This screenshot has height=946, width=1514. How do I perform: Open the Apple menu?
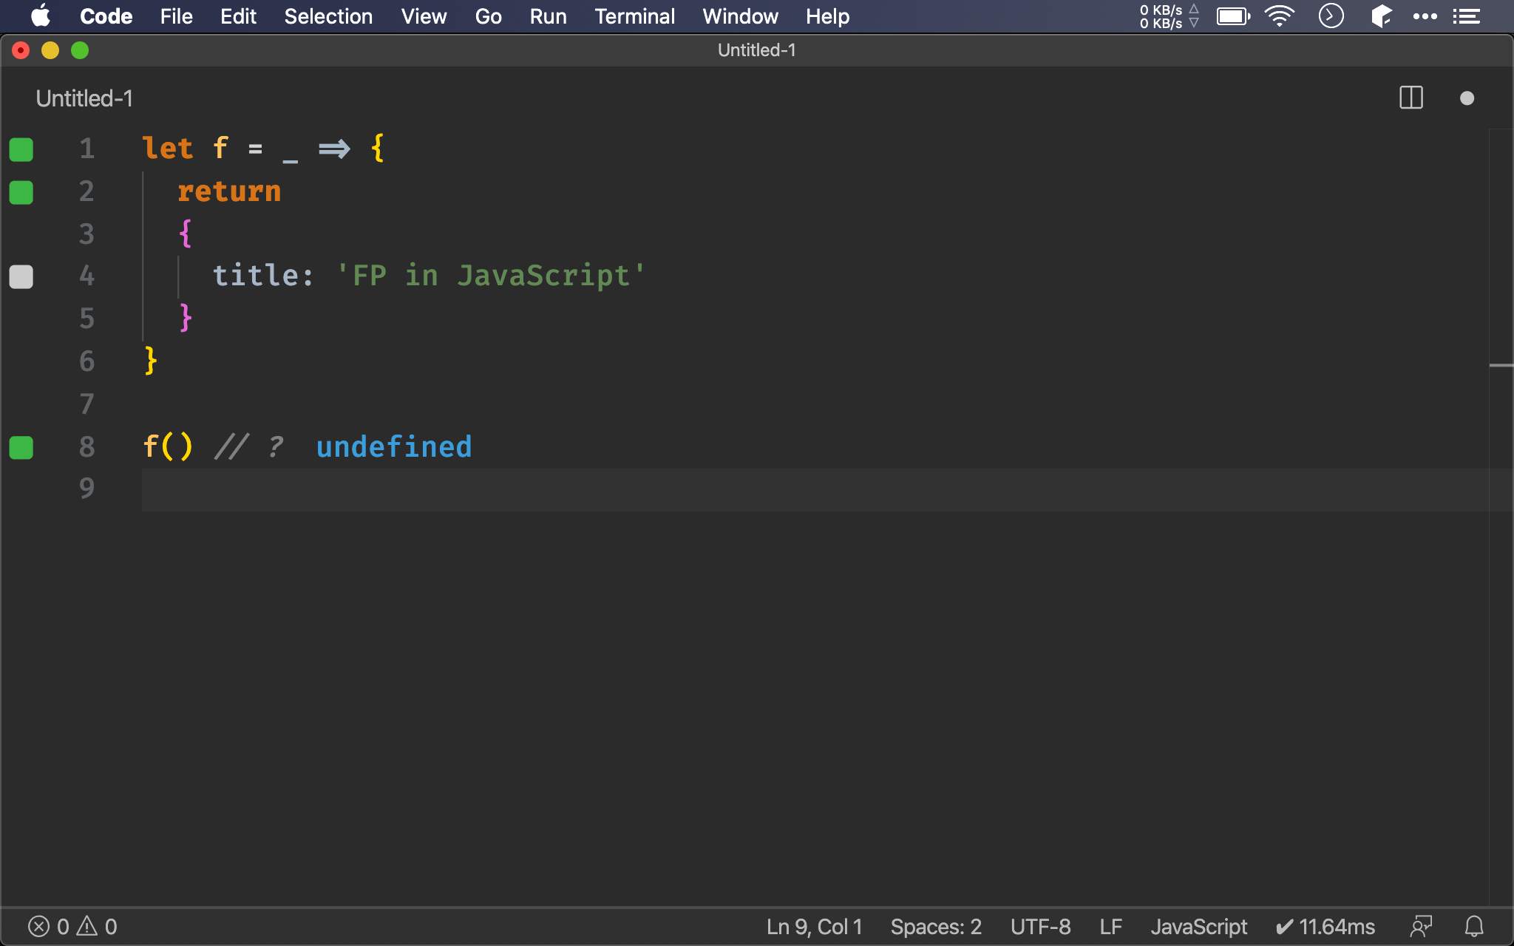tap(40, 16)
